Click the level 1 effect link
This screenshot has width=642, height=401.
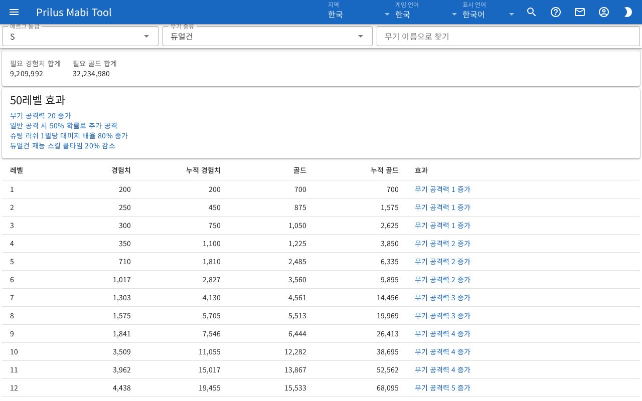coord(442,189)
